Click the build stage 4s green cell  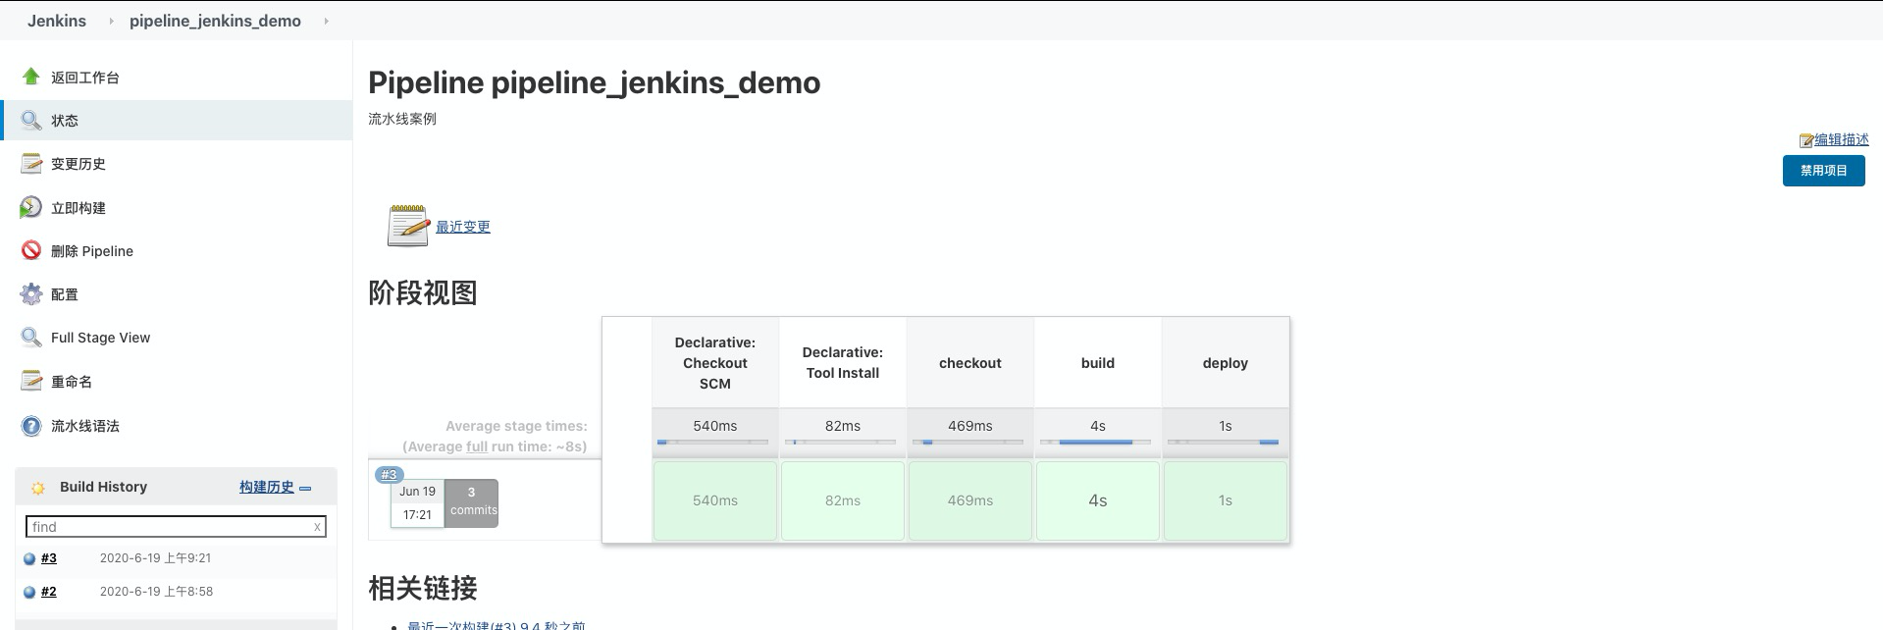tap(1098, 500)
